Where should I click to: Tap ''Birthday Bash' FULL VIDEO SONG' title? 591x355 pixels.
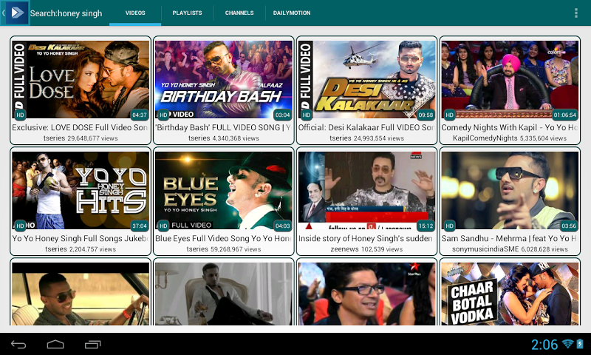(224, 127)
